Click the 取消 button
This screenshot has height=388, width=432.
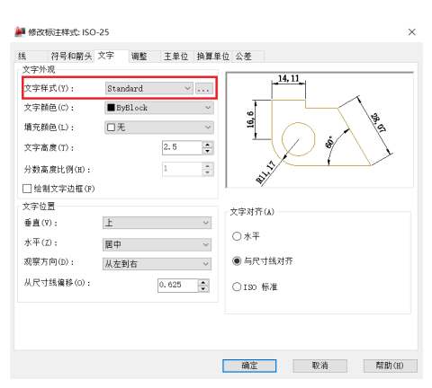point(319,366)
